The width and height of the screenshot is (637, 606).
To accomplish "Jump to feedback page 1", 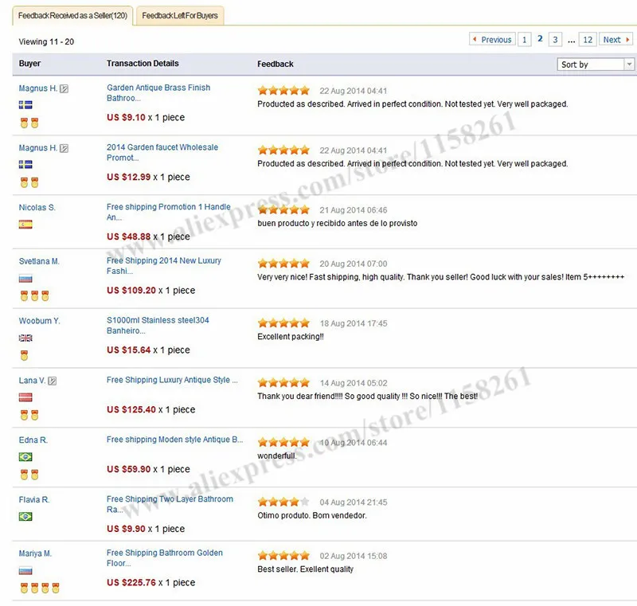I will pos(524,39).
